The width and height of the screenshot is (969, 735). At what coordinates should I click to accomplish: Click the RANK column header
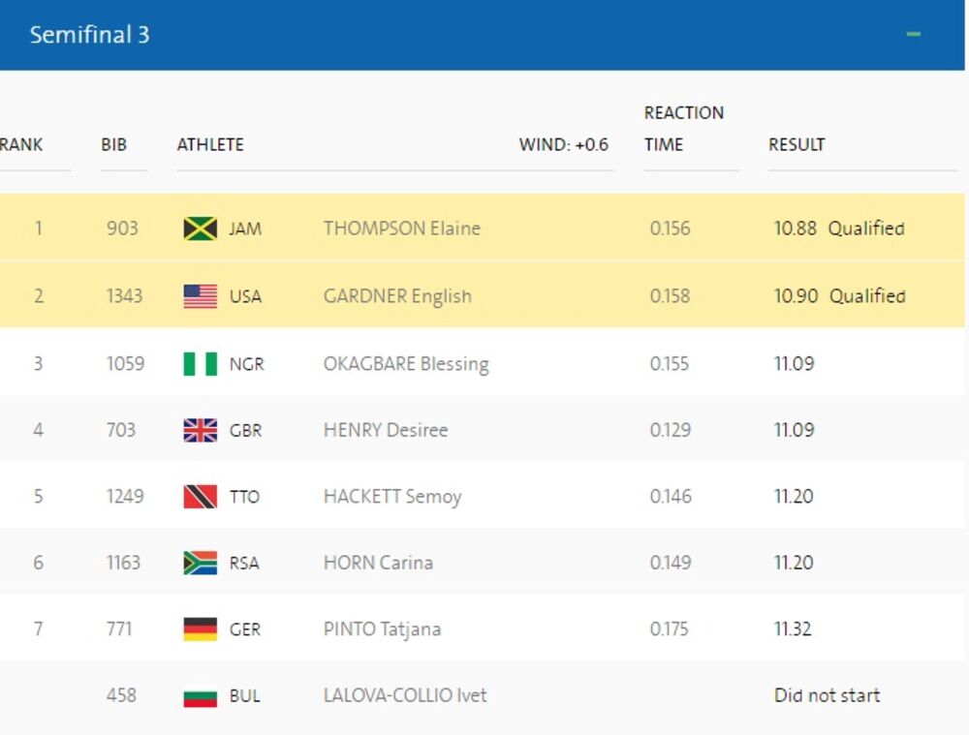pos(21,145)
